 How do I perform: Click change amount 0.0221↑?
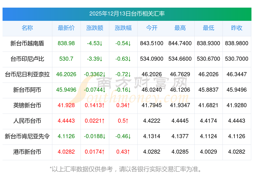coord(95,121)
